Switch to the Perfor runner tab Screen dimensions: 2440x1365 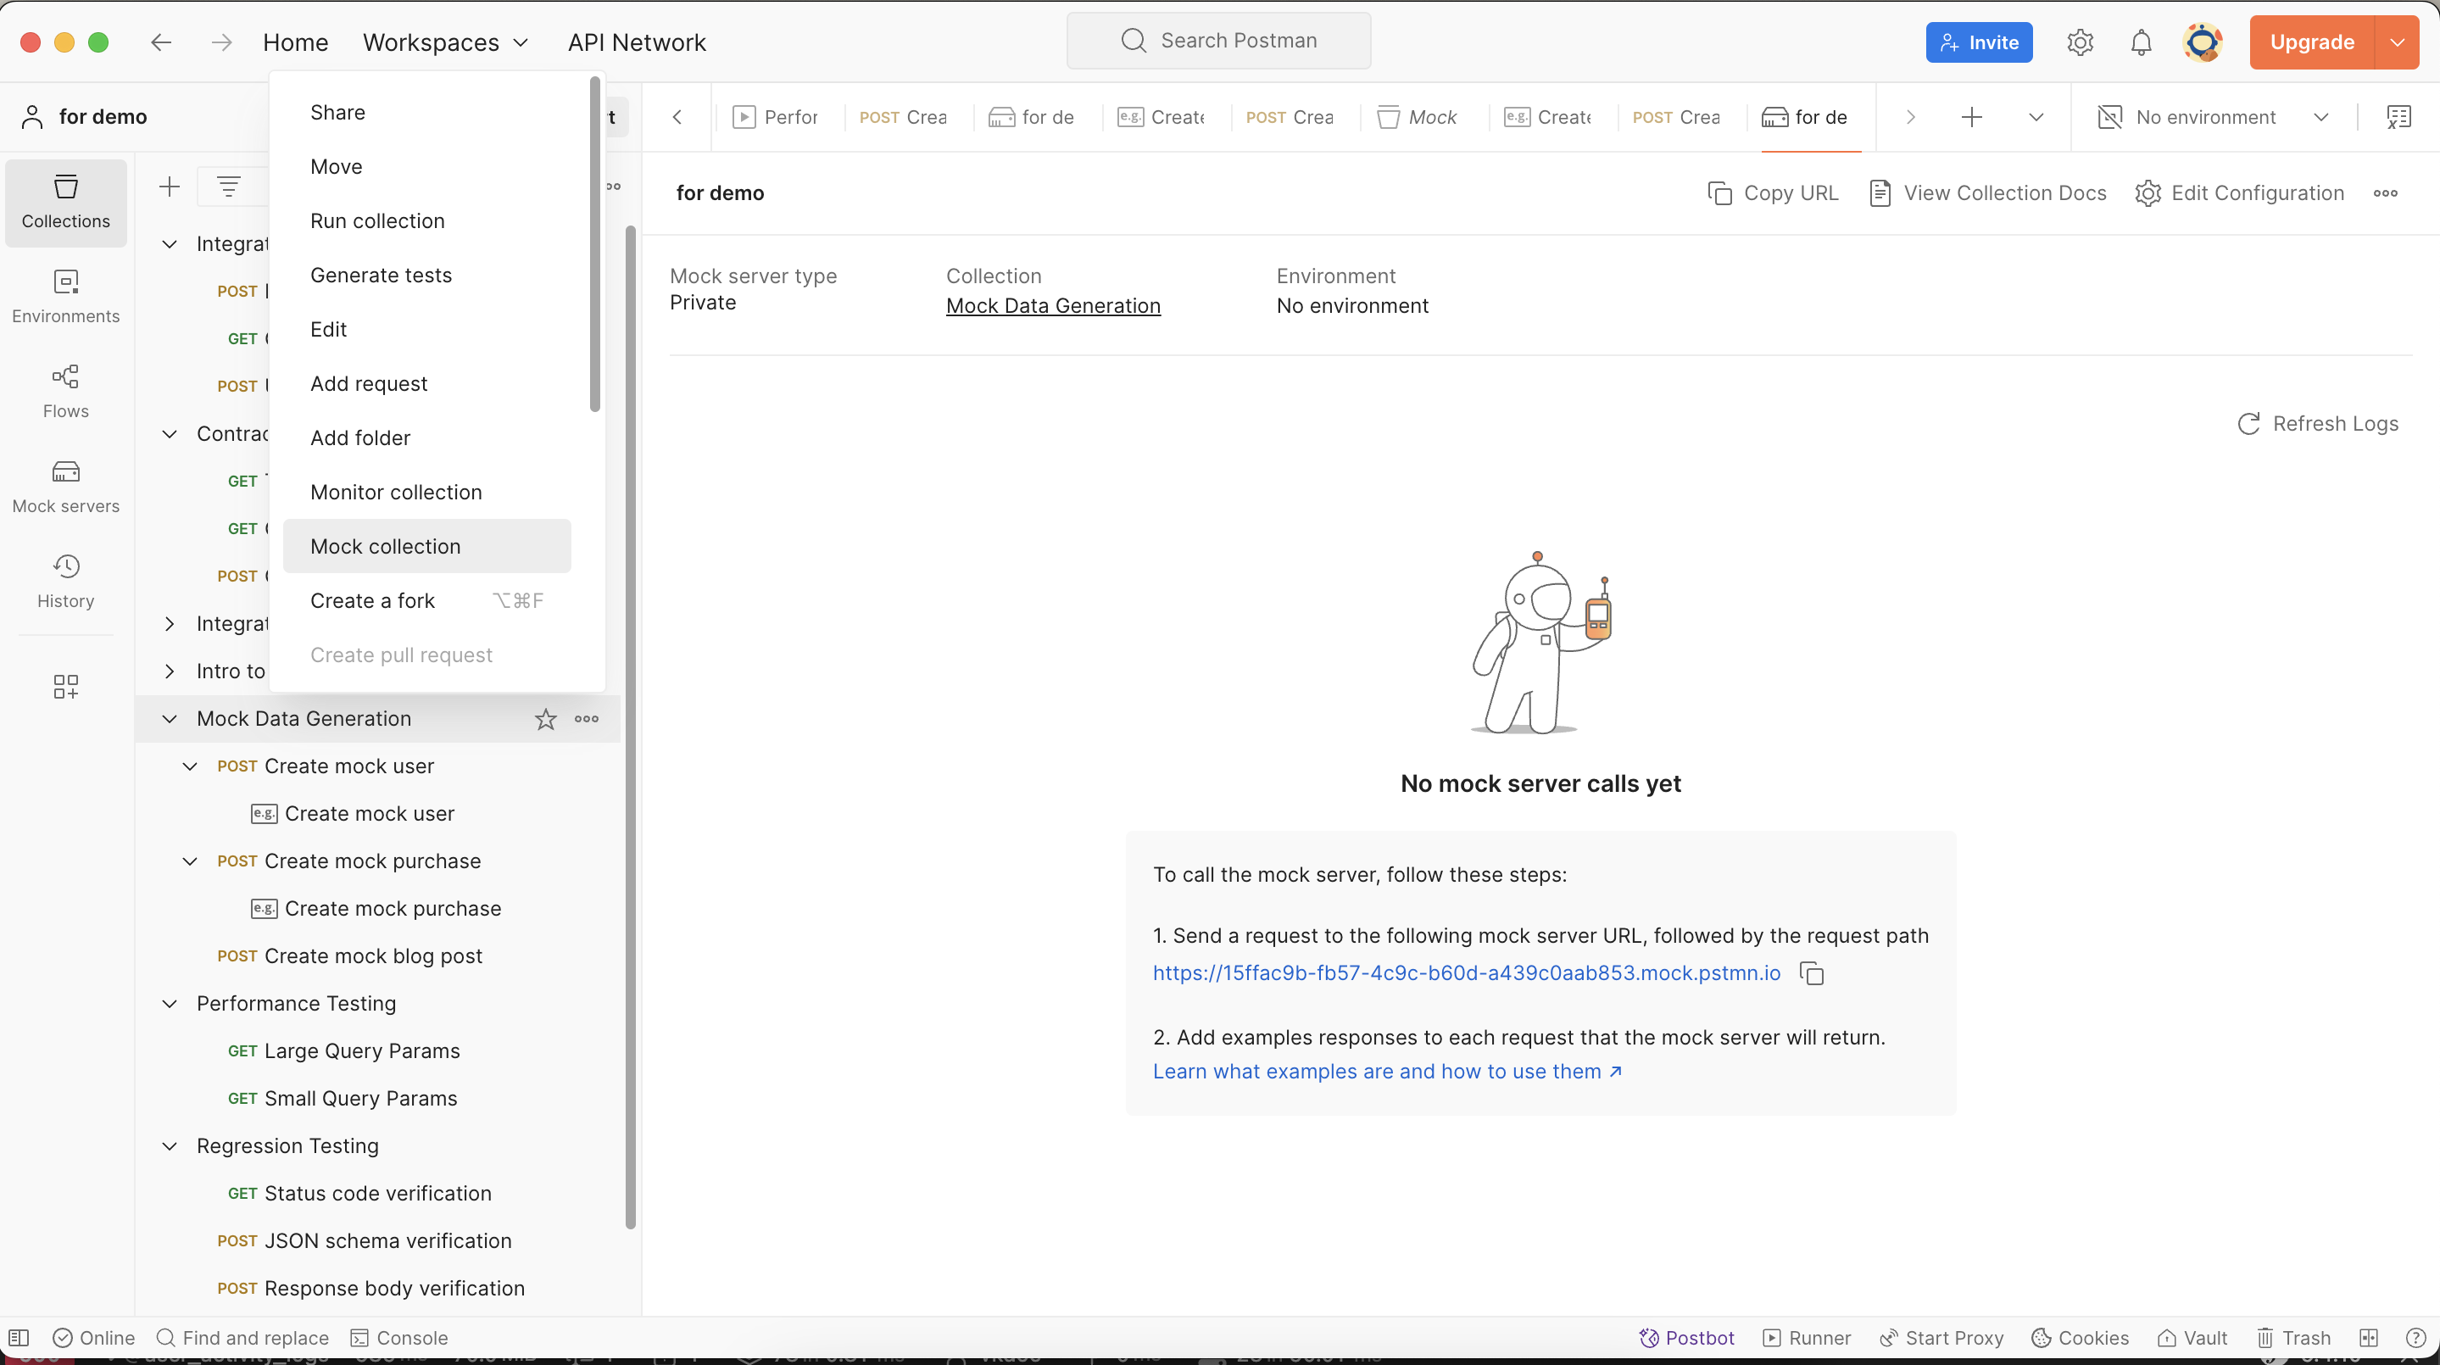click(776, 118)
